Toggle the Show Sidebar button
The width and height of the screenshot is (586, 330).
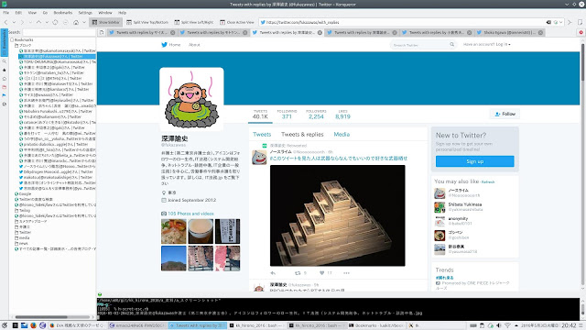click(106, 22)
